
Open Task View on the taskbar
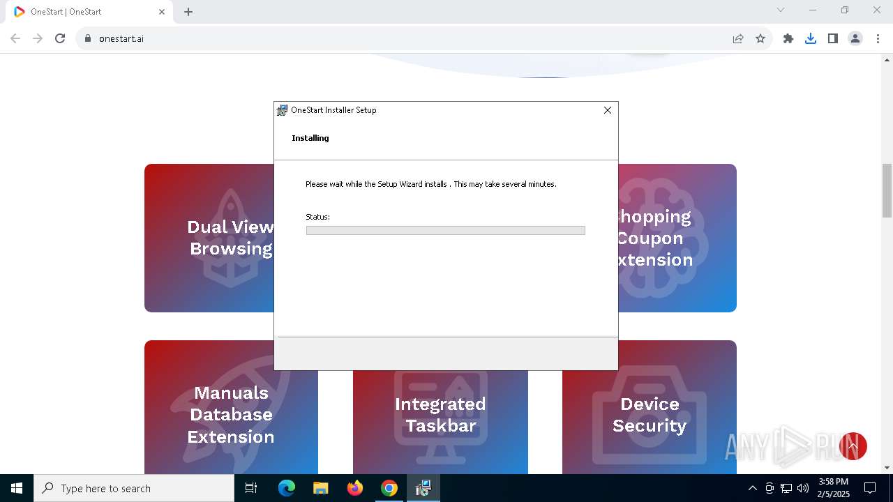point(251,488)
